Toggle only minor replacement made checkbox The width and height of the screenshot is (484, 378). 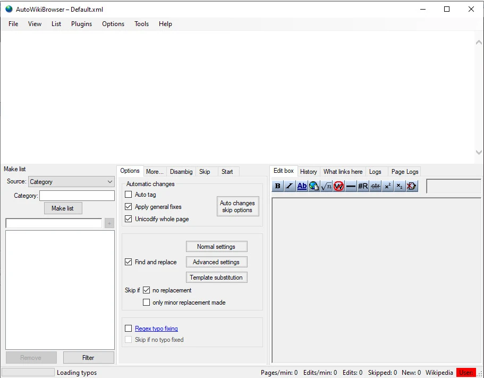pos(147,303)
